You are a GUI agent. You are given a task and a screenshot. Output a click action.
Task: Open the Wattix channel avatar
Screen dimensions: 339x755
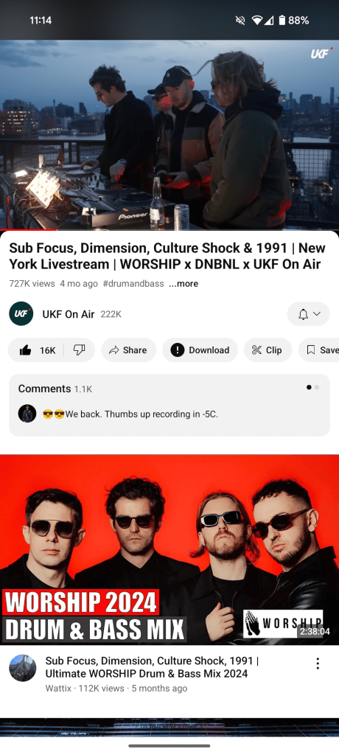tap(23, 668)
